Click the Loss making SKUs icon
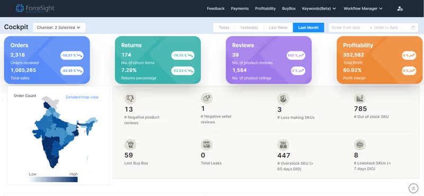Image resolution: width=424 pixels, height=196 pixels. [283, 99]
